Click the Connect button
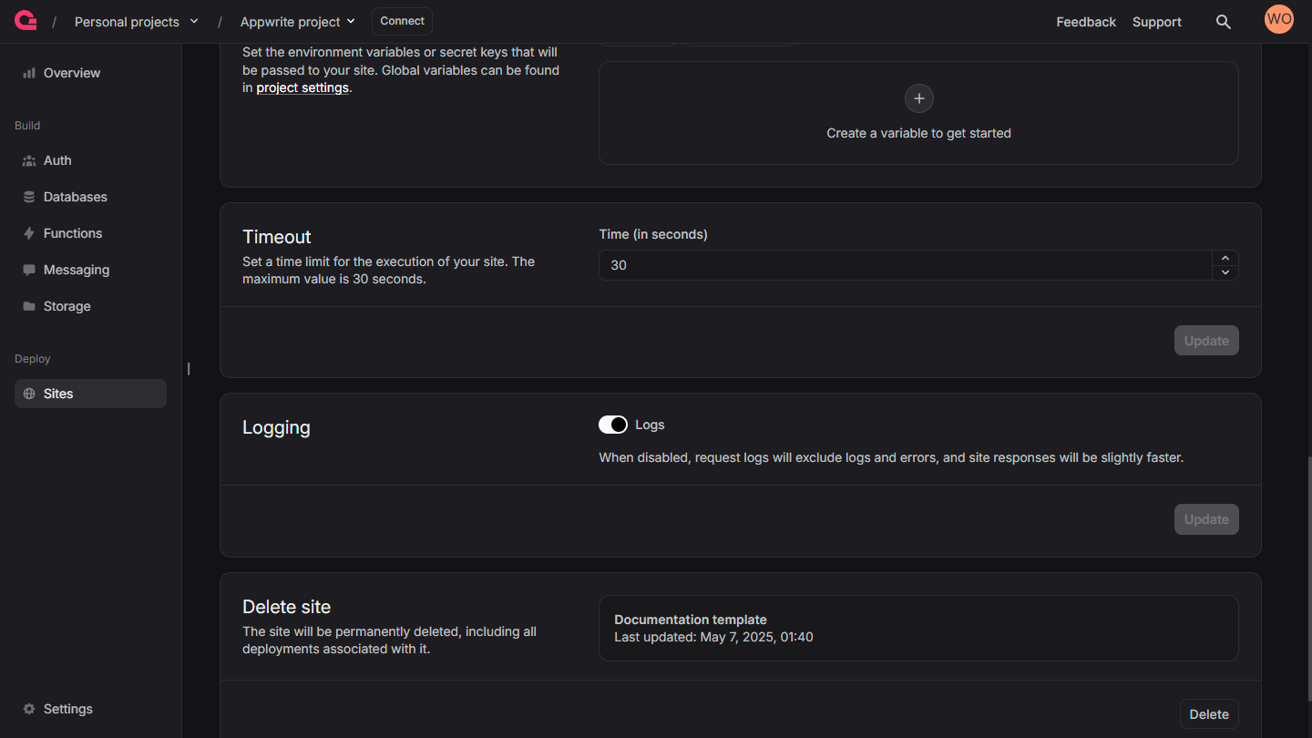The width and height of the screenshot is (1312, 738). tap(402, 21)
